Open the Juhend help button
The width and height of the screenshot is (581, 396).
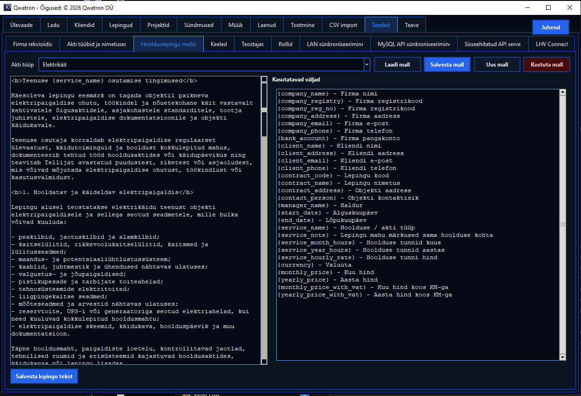coord(551,27)
